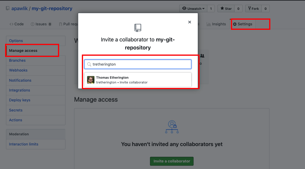Open the Unwatch dropdown
This screenshot has height=169, width=305.
pyautogui.click(x=193, y=9)
